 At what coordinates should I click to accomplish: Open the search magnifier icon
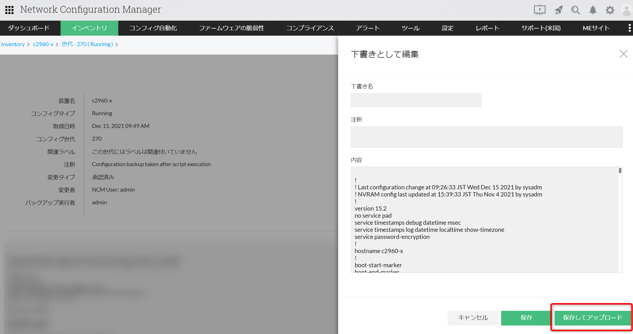pyautogui.click(x=575, y=10)
